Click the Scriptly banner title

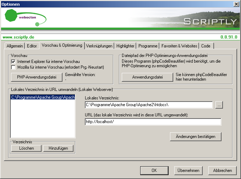(210, 22)
